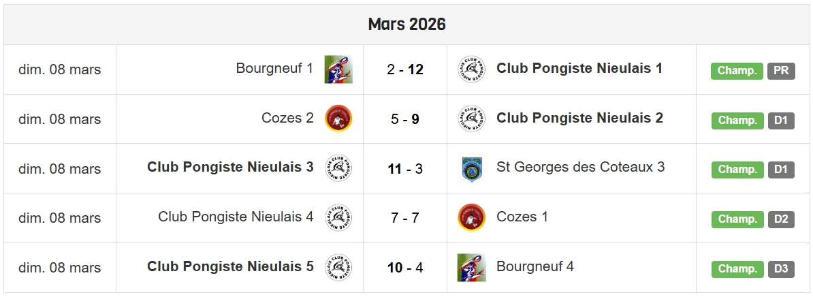View the 7 - 7 draw score
Viewport: 813px width, 297px height.
coord(405,218)
